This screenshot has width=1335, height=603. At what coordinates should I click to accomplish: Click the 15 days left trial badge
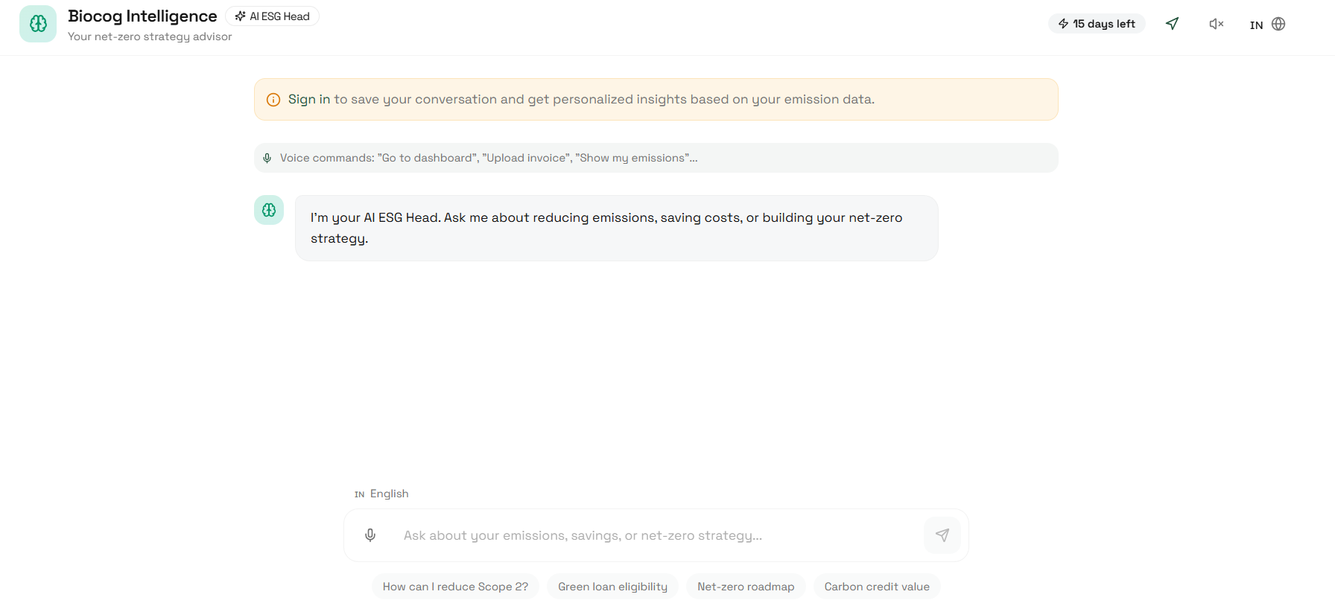pos(1097,24)
